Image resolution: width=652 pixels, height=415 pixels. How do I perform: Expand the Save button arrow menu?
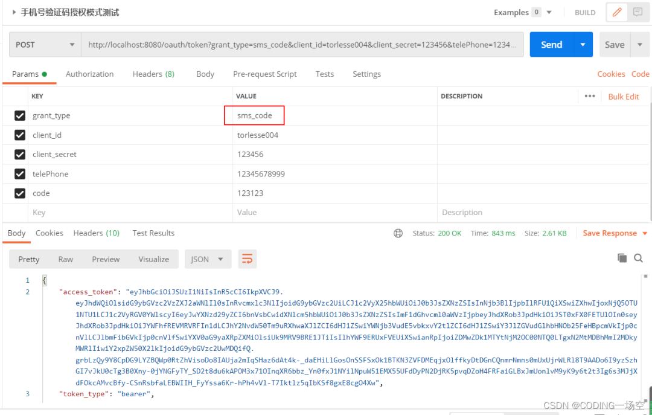[640, 45]
